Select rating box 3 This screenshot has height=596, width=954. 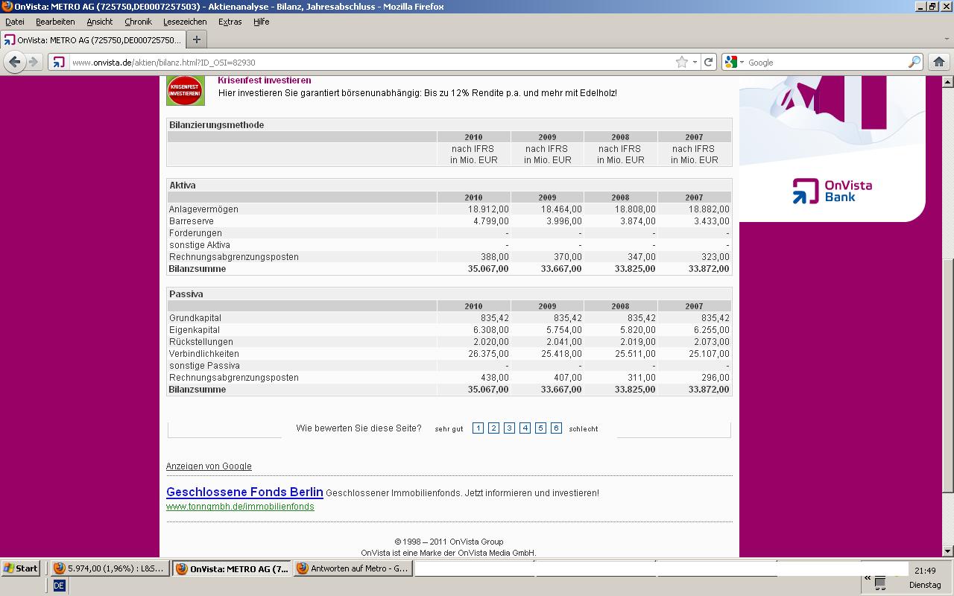pyautogui.click(x=509, y=428)
